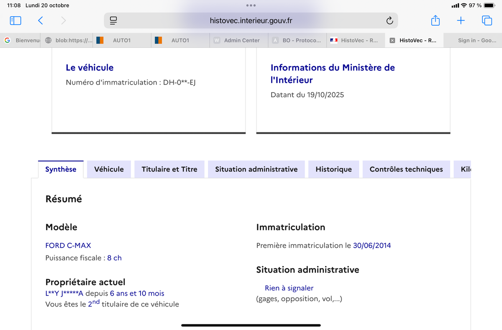The image size is (502, 330).
Task: Select the Situation administrative tab
Action: pos(256,169)
